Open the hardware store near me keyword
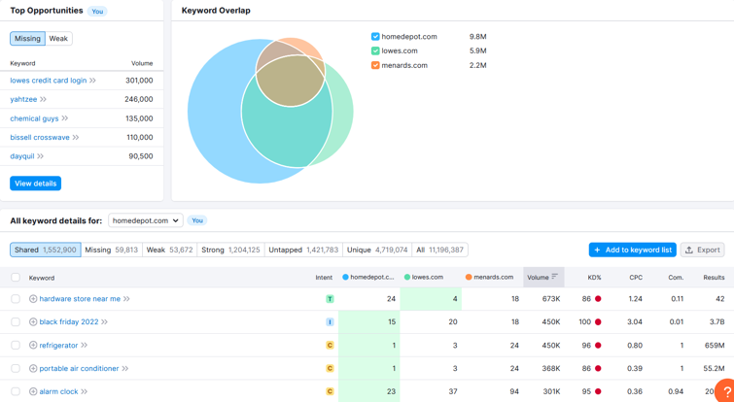The width and height of the screenshot is (734, 402). tap(80, 299)
